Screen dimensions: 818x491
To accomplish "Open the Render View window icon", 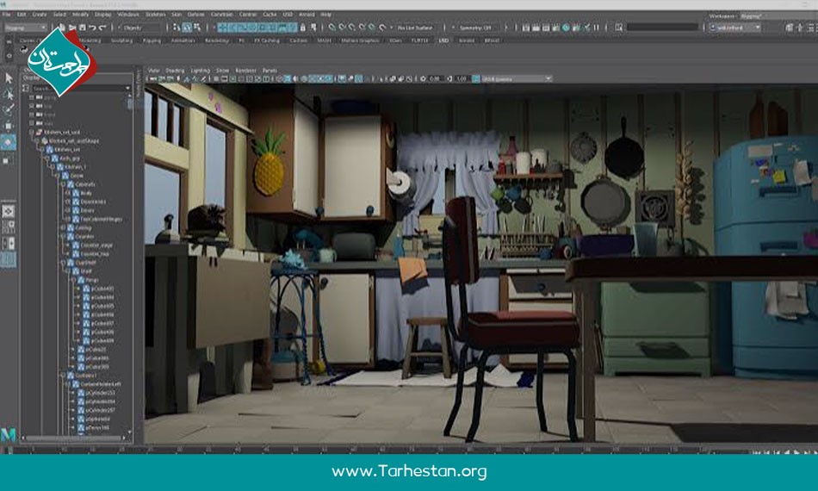I will point(526,27).
